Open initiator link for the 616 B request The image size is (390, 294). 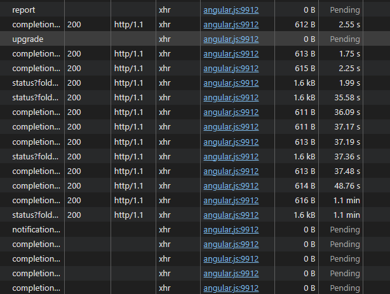(231, 200)
